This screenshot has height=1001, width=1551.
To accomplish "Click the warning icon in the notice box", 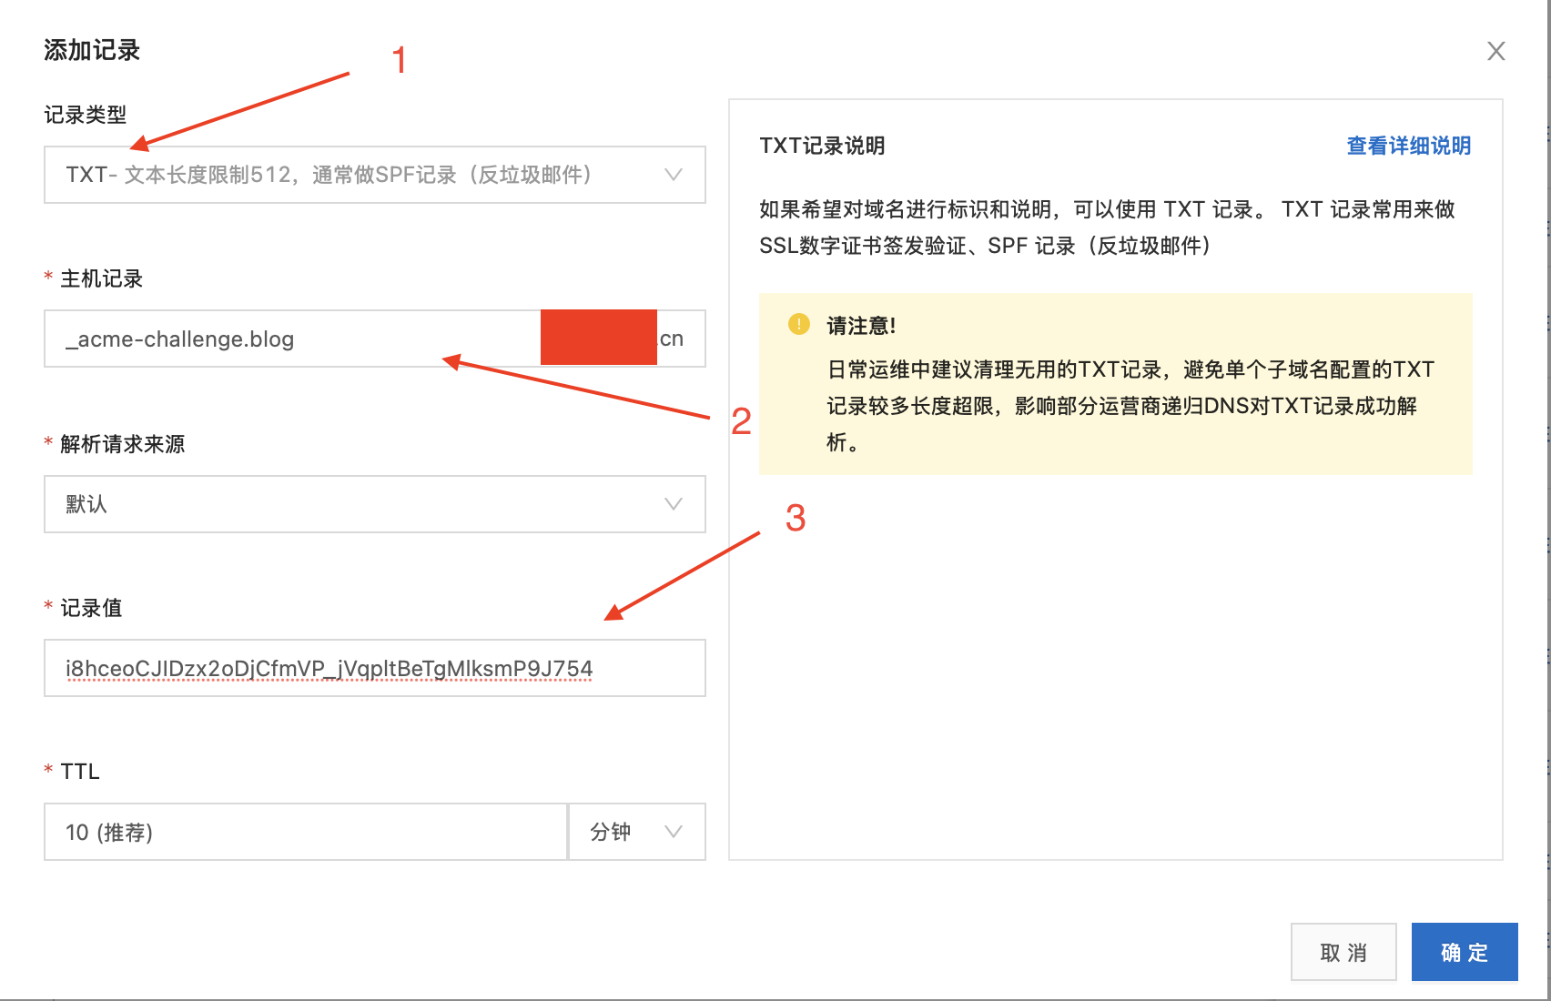I will click(798, 324).
